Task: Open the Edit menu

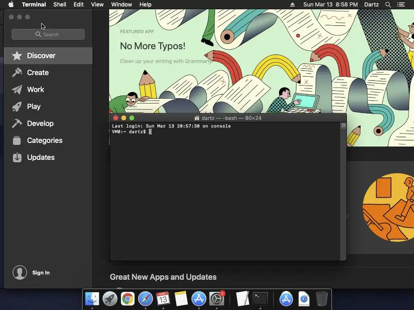Action: click(x=78, y=4)
